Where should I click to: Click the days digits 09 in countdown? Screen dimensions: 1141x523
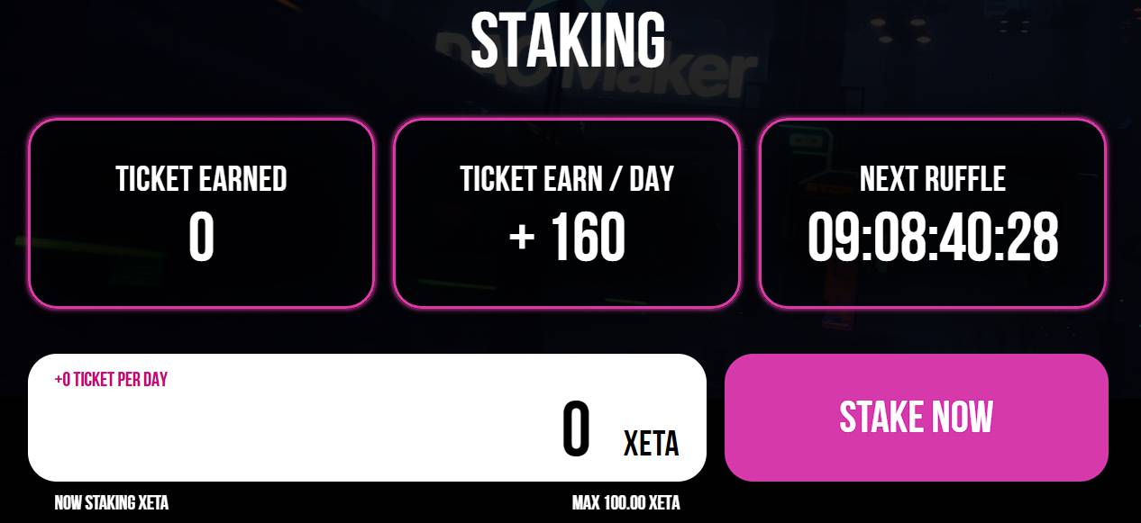pos(834,239)
